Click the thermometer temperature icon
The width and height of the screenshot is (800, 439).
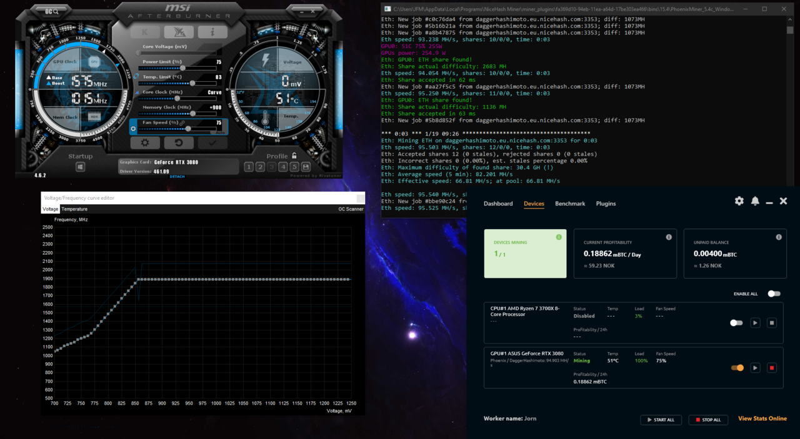click(x=265, y=118)
